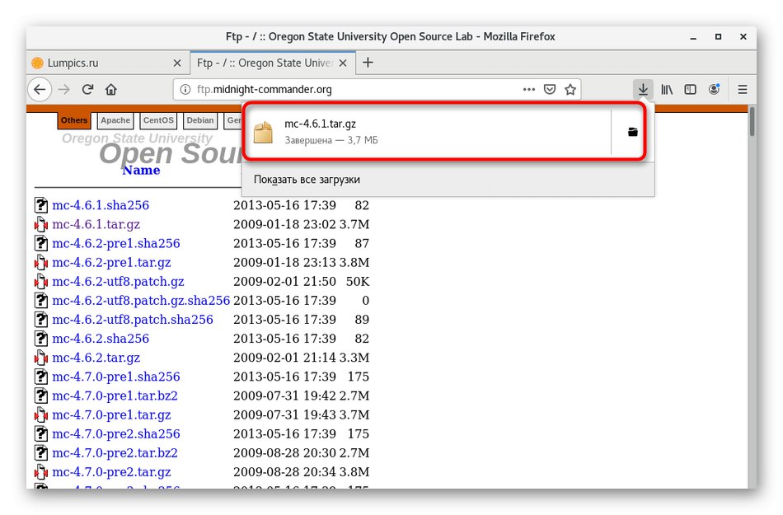Open page actions three-dot menu
Image resolution: width=783 pixels, height=515 pixels.
click(x=529, y=90)
